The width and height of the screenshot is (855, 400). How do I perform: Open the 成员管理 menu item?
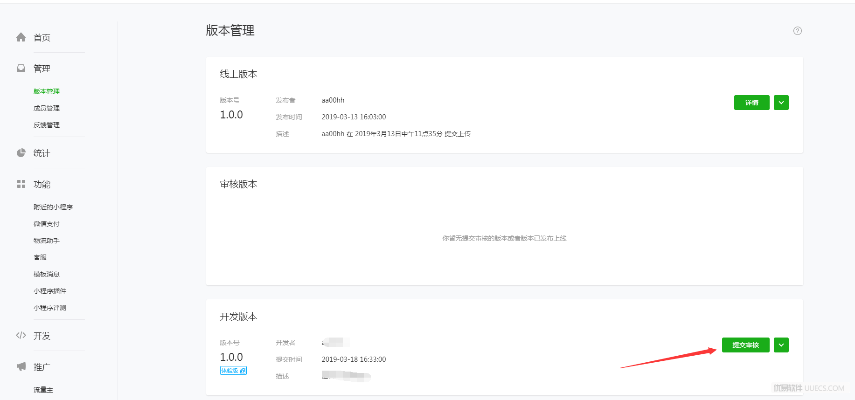pyautogui.click(x=47, y=108)
